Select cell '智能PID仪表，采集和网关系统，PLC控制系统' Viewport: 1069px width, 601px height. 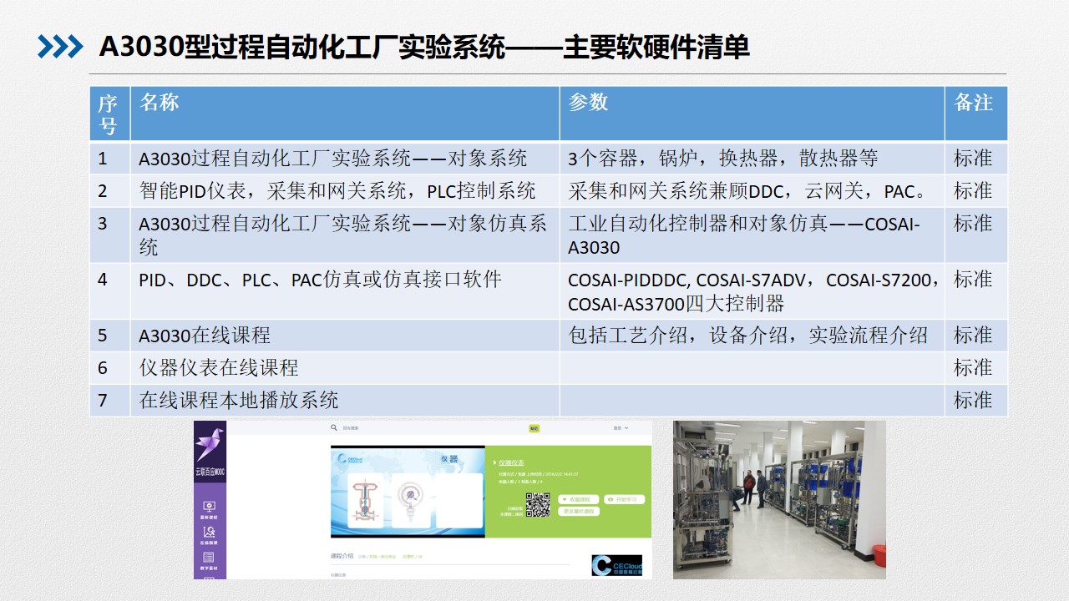tap(345, 191)
